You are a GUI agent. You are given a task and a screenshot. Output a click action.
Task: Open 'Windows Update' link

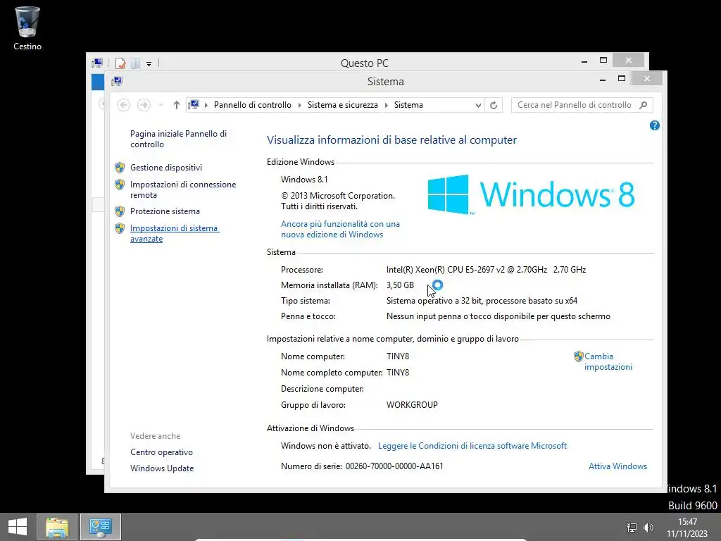point(162,468)
